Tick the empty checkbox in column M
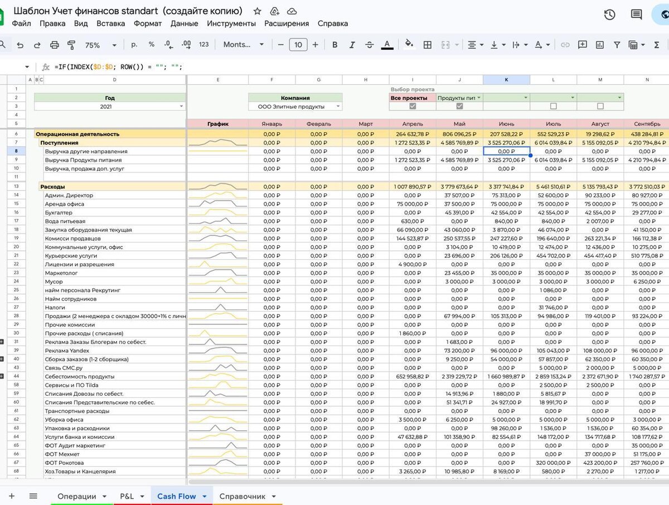Image resolution: width=669 pixels, height=505 pixels. coord(600,106)
